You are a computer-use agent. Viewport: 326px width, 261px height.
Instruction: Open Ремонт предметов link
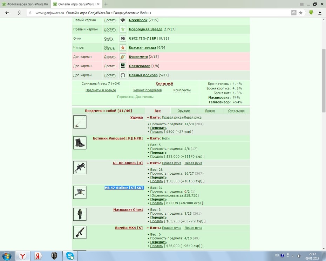coord(148,90)
